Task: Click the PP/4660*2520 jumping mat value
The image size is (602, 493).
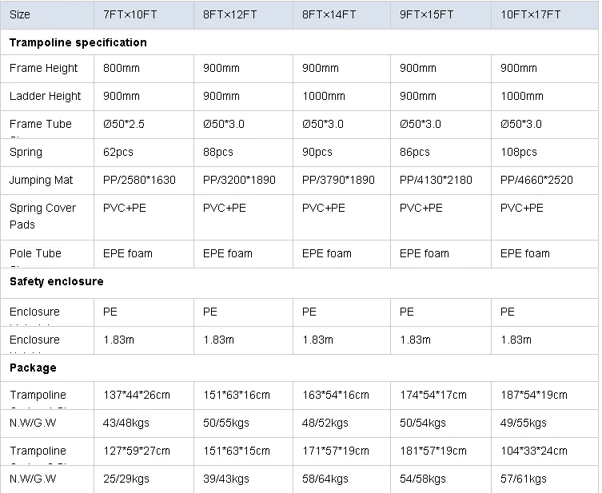Action: pos(536,180)
